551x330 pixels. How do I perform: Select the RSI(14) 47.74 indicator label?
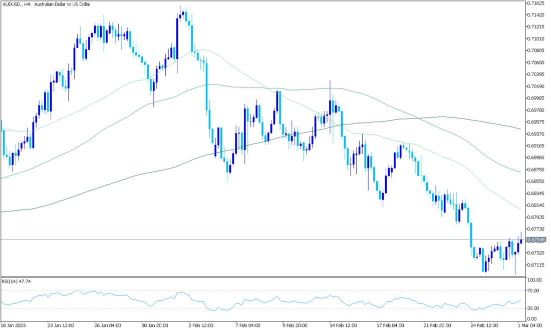pyautogui.click(x=15, y=282)
